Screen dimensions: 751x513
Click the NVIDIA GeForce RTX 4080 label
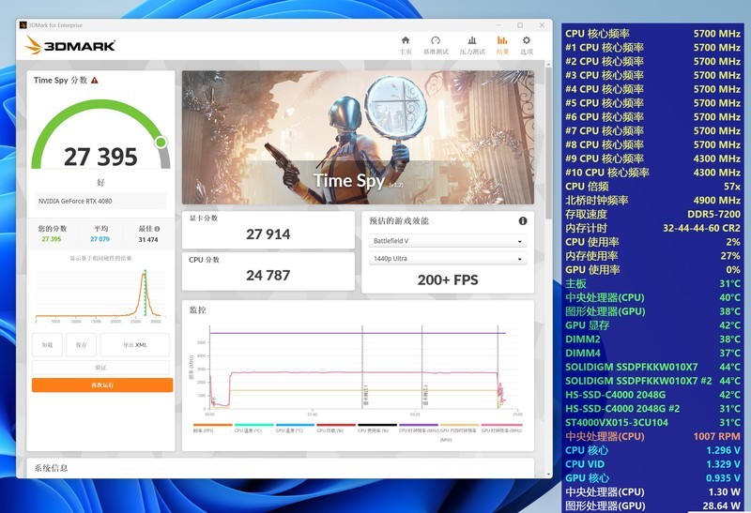[x=75, y=201]
